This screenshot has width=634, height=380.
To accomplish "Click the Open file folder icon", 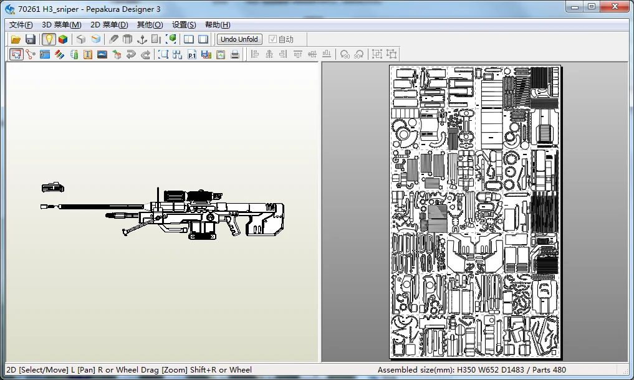I will tap(16, 39).
